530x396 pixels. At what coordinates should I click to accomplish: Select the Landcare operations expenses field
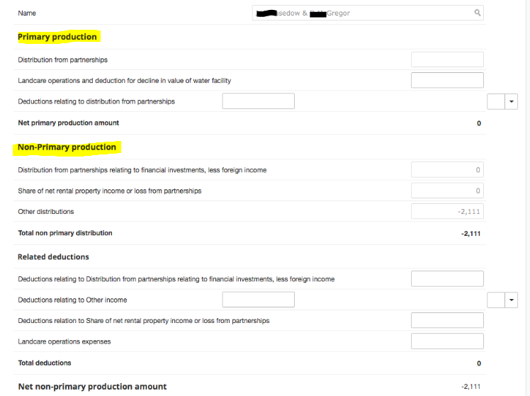pyautogui.click(x=447, y=341)
